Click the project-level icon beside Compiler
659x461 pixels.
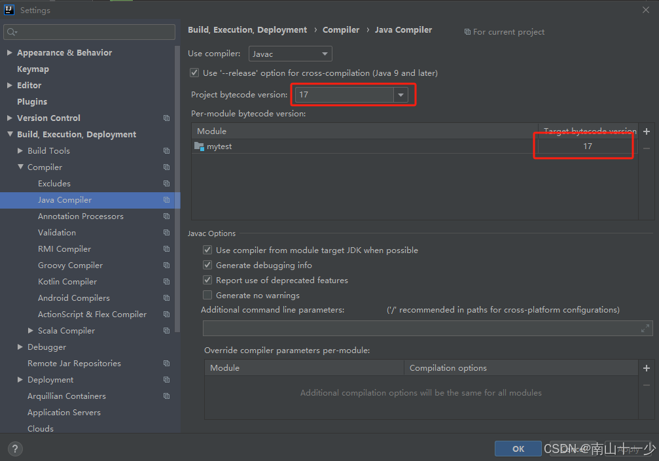166,167
